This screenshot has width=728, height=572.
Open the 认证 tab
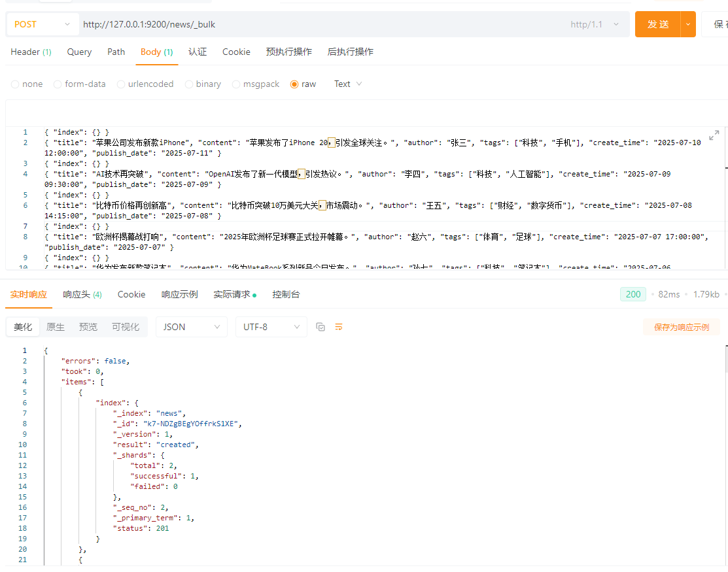(198, 52)
